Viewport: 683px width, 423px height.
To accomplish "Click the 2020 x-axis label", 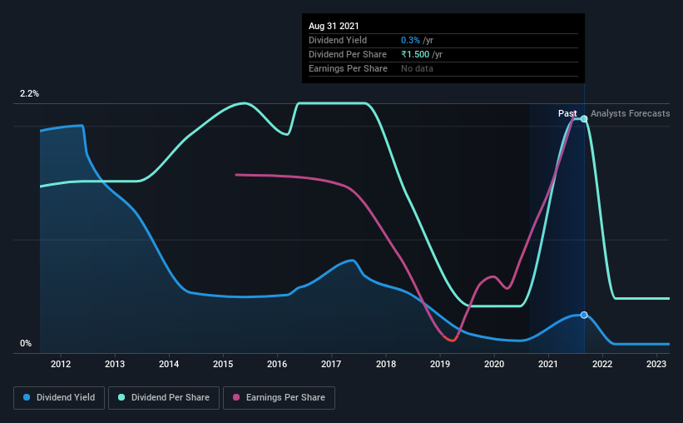I will click(x=494, y=364).
